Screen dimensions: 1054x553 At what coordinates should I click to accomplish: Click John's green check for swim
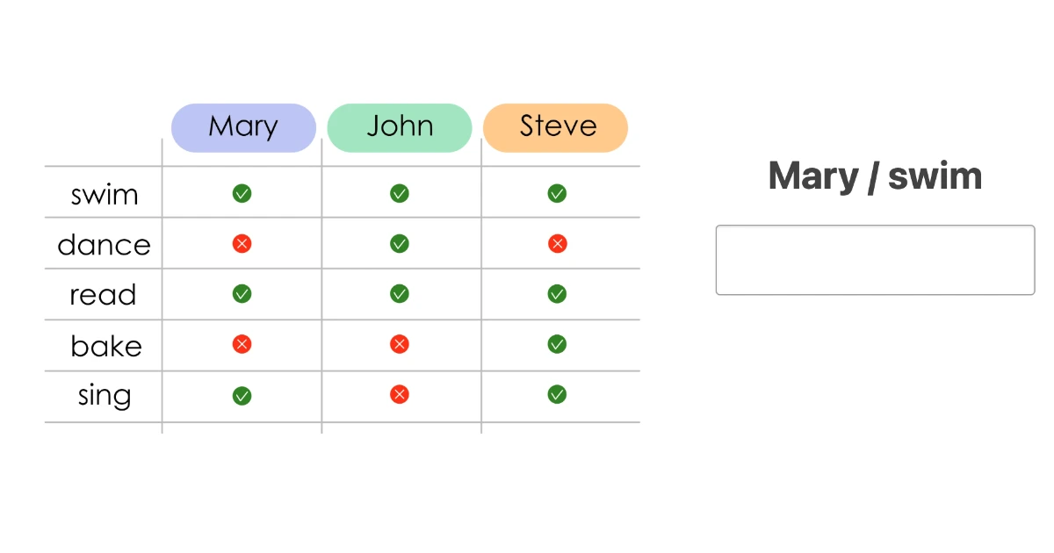pyautogui.click(x=400, y=193)
